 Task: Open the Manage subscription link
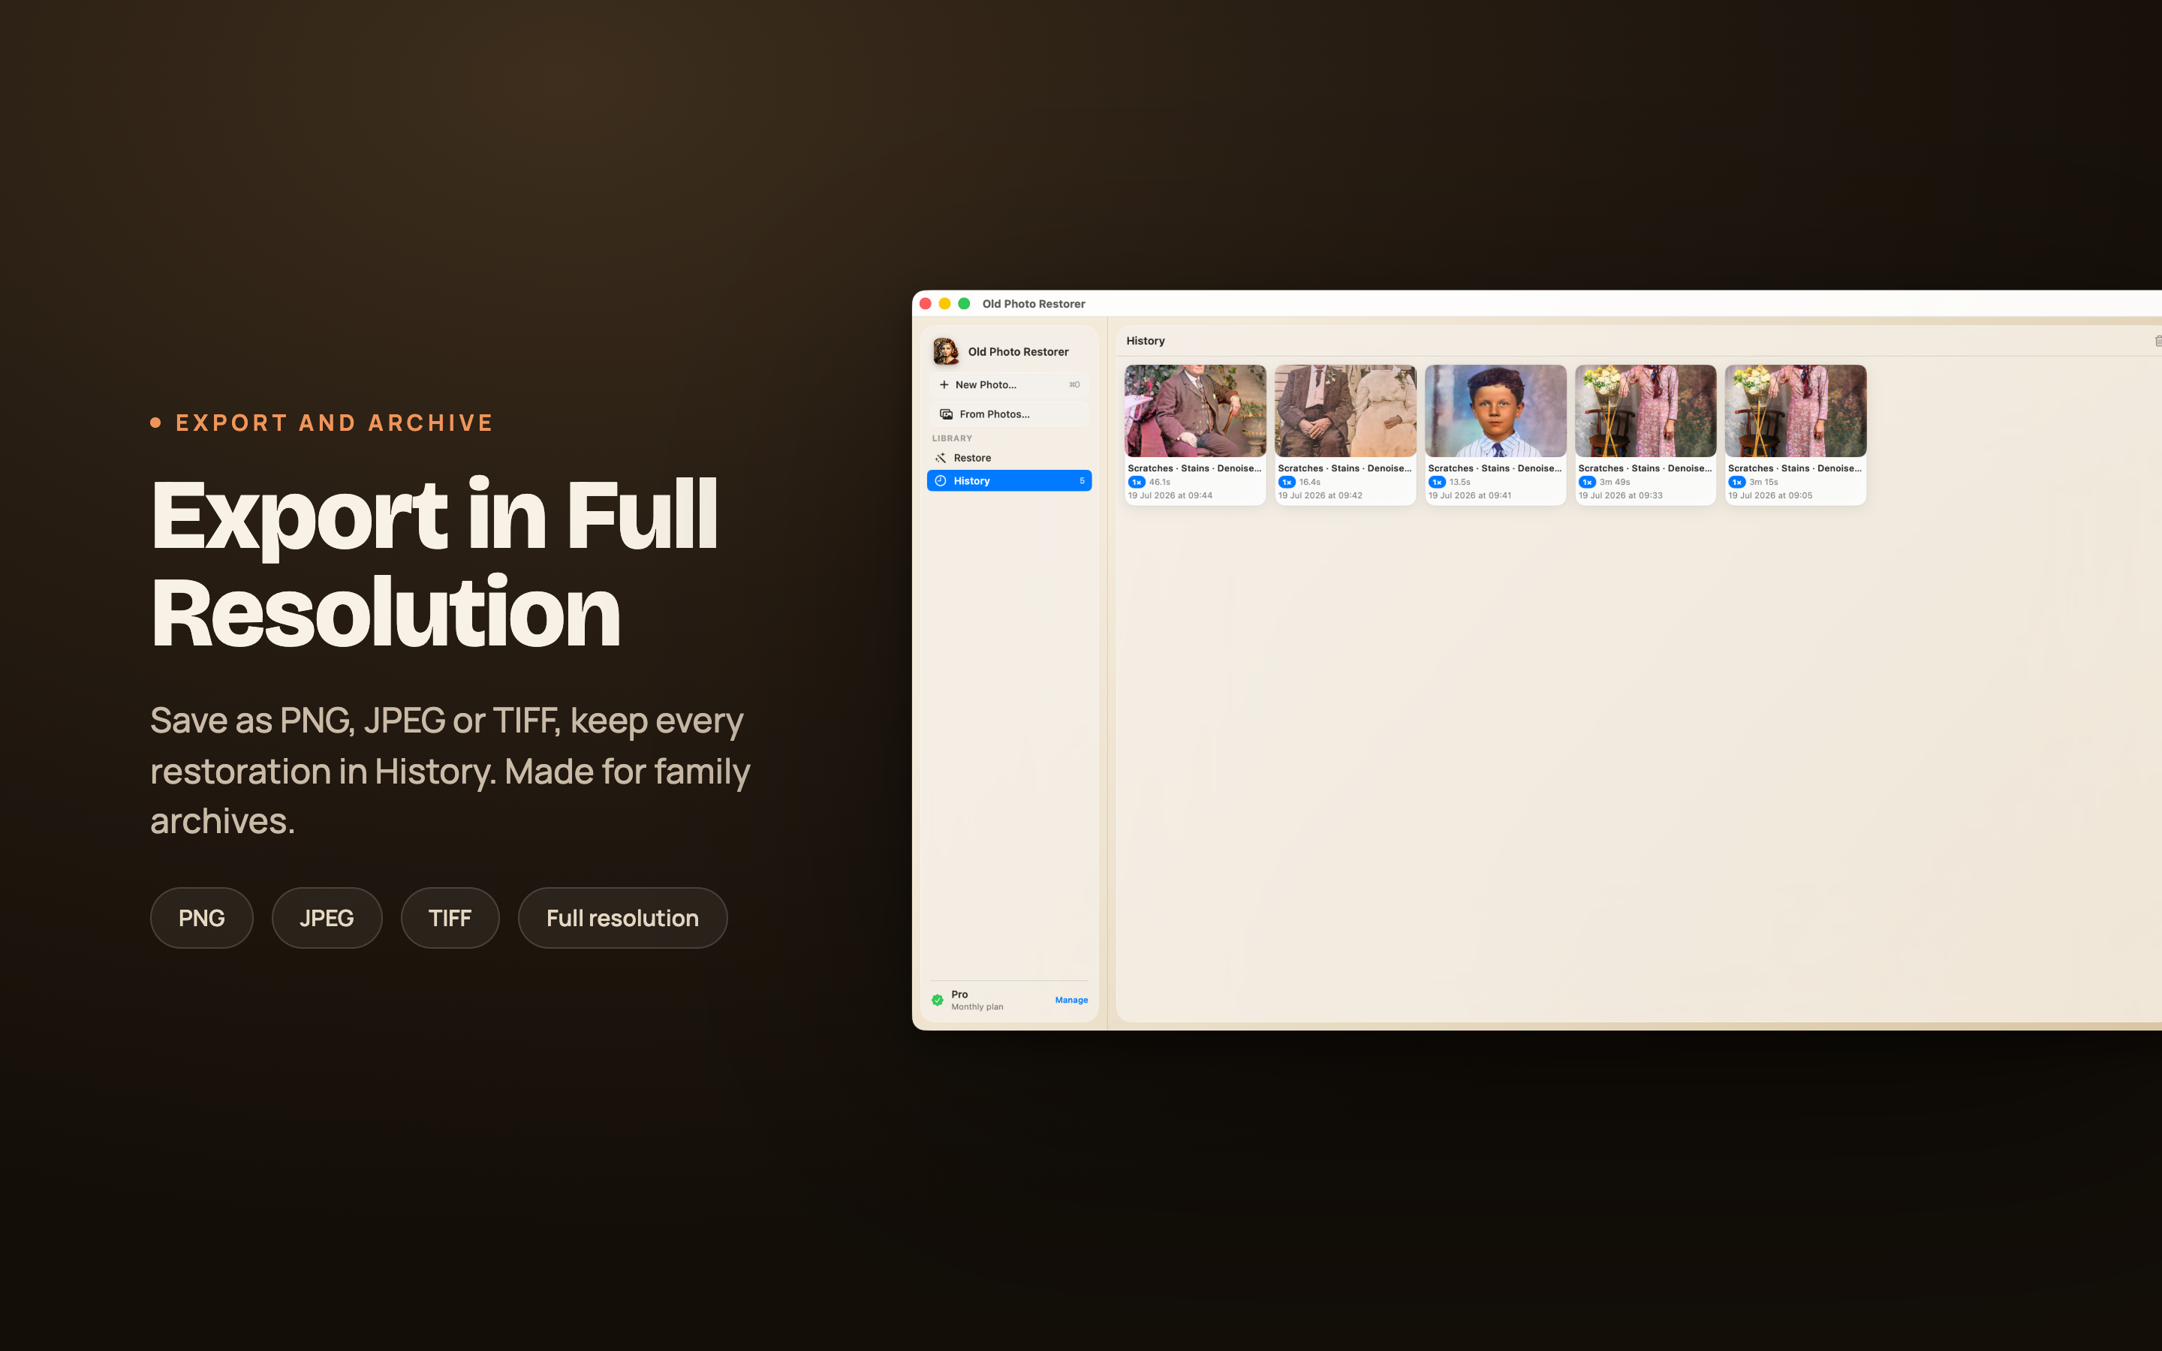pyautogui.click(x=1071, y=1000)
